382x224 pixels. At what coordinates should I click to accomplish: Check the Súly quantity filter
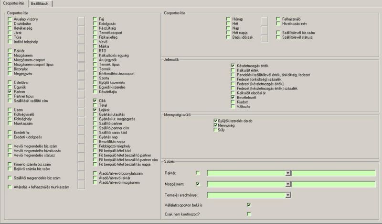click(x=216, y=130)
